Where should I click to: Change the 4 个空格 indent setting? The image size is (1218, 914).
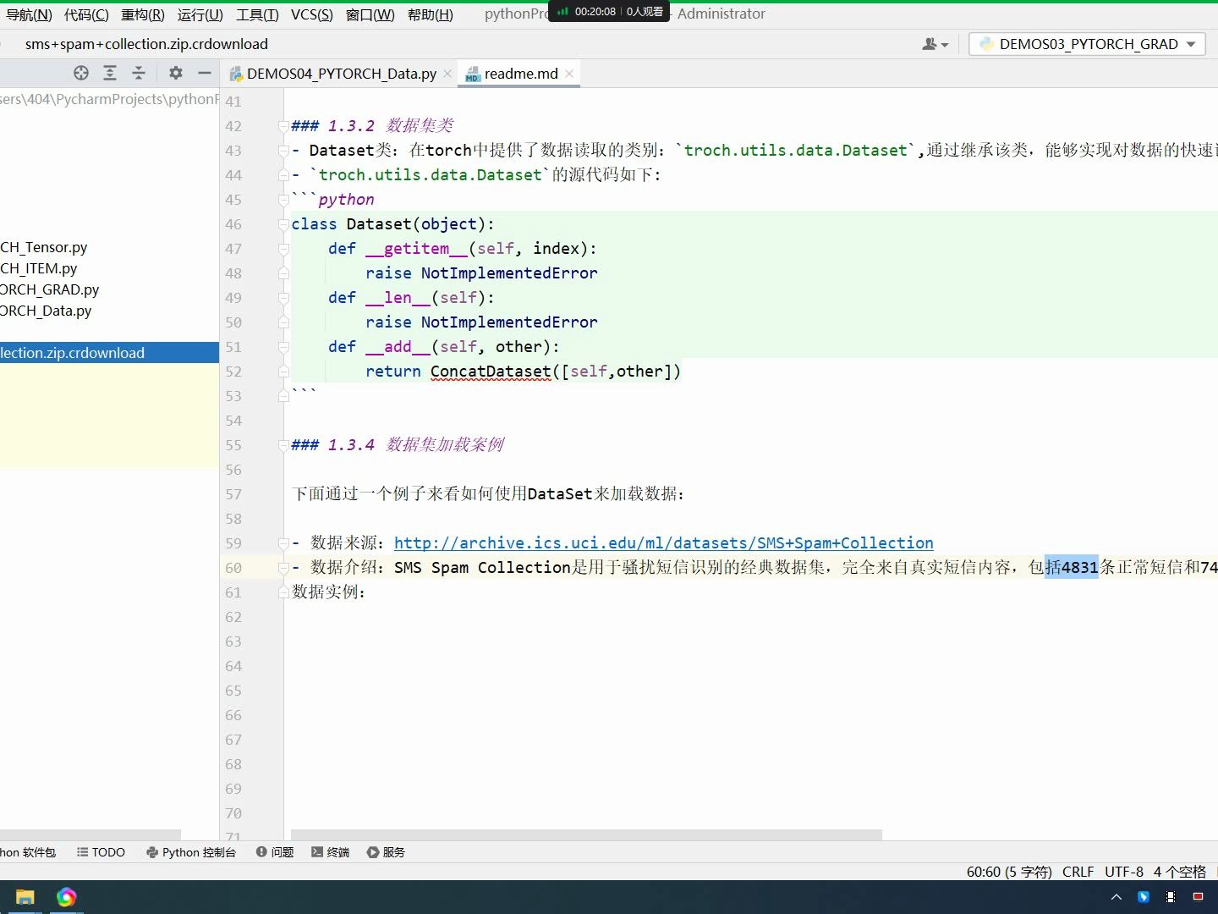[x=1180, y=872]
